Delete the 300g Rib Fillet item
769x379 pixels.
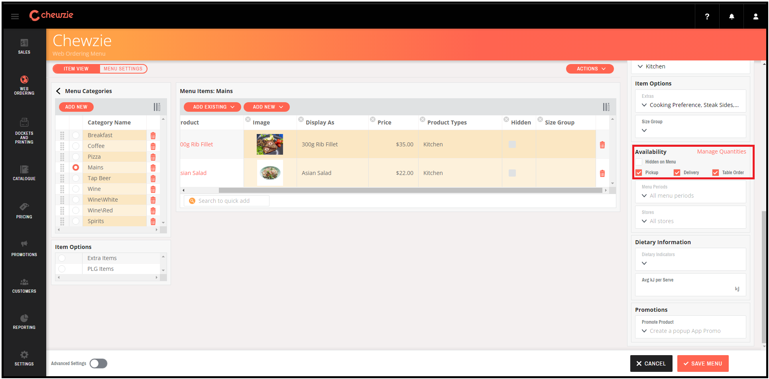tap(602, 145)
